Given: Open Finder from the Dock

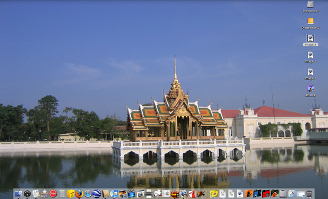Looking at the screenshot, I should coord(19,194).
